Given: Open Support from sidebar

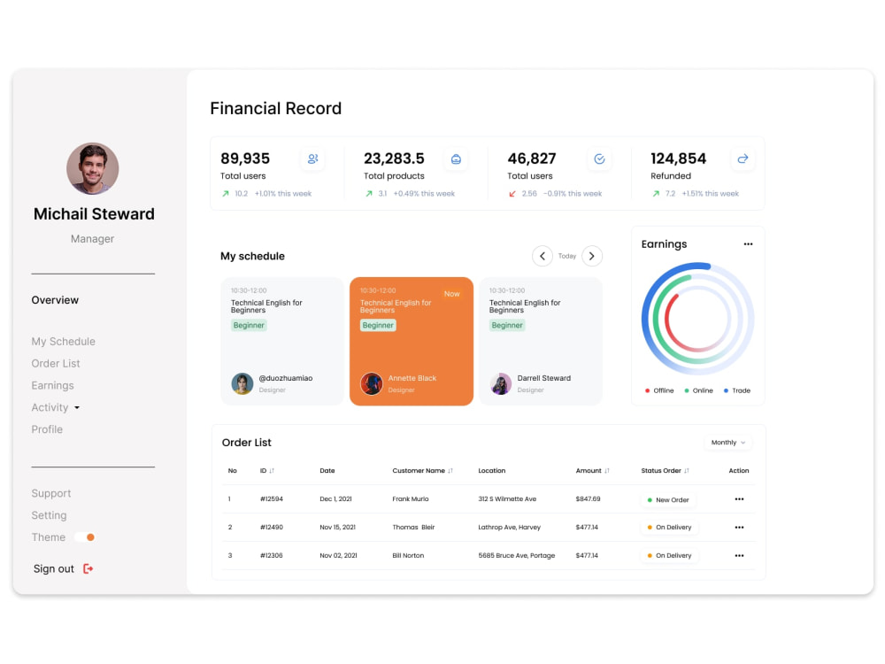Looking at the screenshot, I should coord(50,493).
